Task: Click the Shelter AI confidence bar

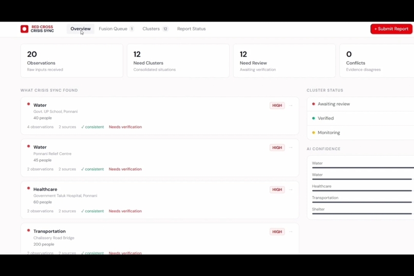Action: coord(362,214)
